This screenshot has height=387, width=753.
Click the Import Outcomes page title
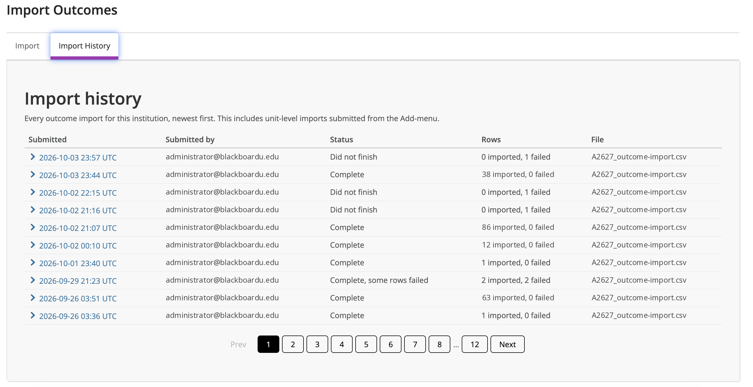click(62, 10)
